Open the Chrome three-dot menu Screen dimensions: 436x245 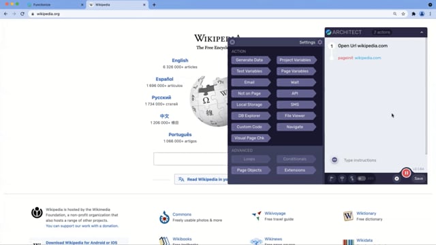[430, 14]
